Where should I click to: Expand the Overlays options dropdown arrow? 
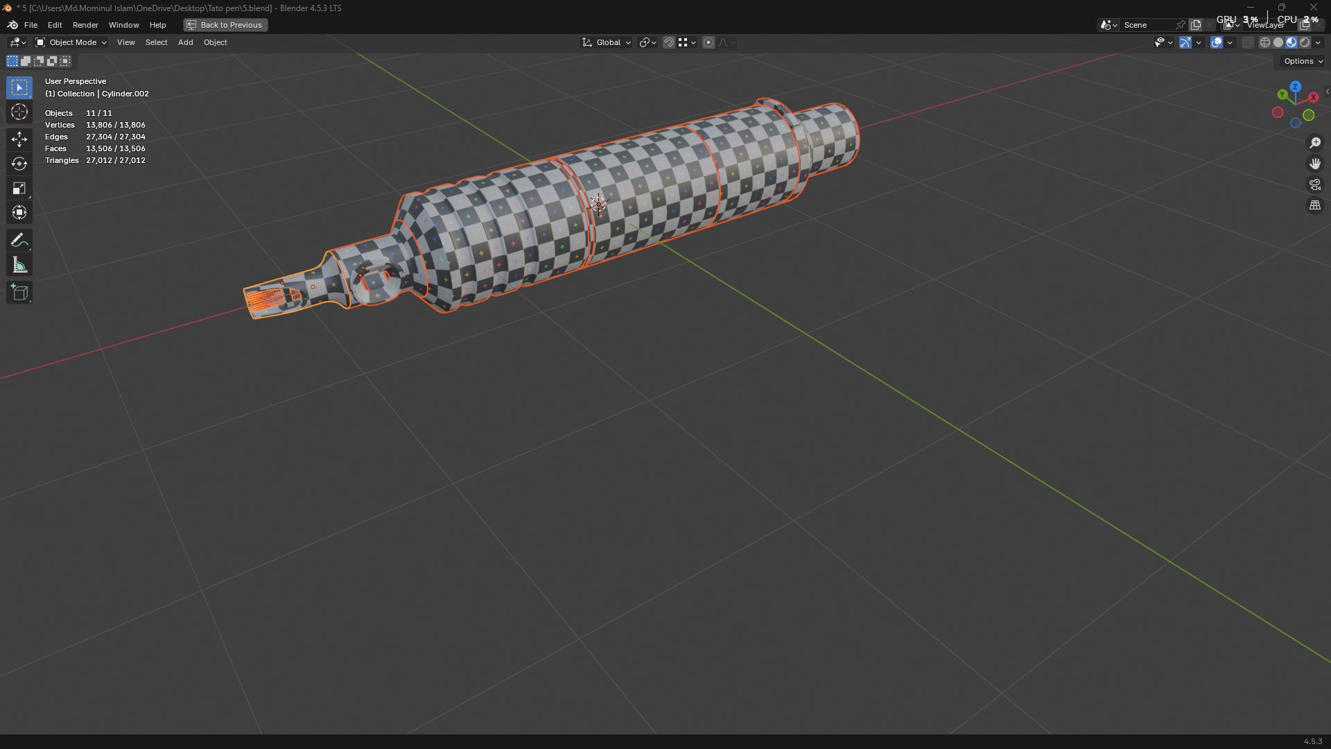[x=1230, y=42]
